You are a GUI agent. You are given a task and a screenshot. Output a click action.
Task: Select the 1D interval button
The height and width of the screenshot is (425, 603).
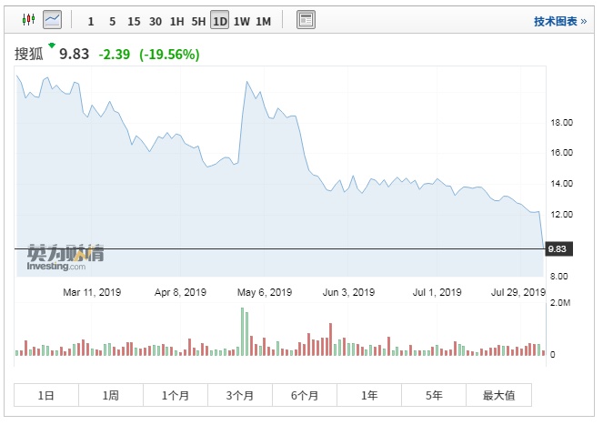219,21
